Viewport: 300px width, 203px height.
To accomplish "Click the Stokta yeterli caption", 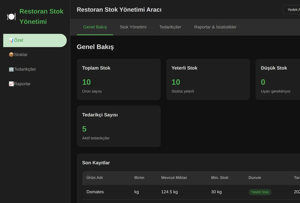I will pos(183,91).
